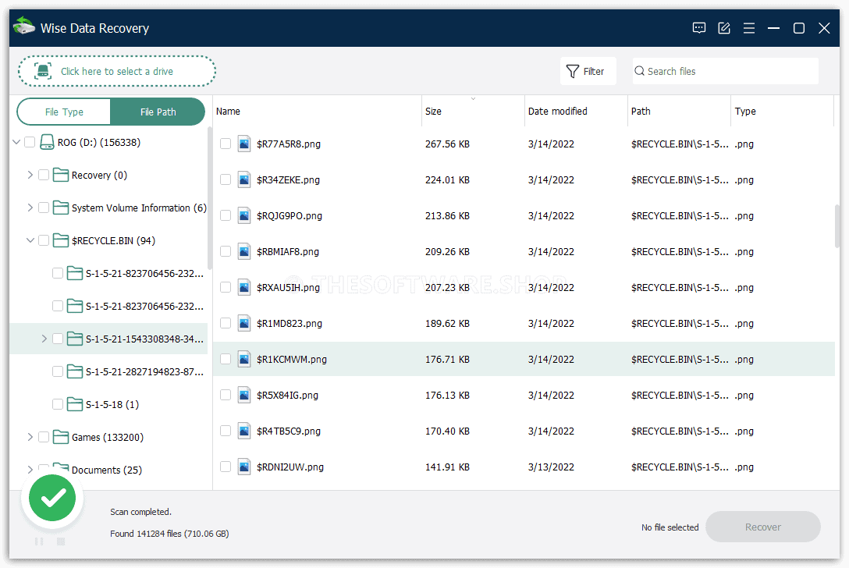
Task: Sort by the Date modified column header
Action: tap(576, 111)
